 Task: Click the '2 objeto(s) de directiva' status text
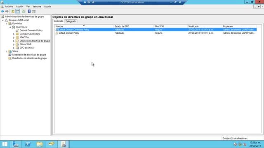[x=235, y=139]
